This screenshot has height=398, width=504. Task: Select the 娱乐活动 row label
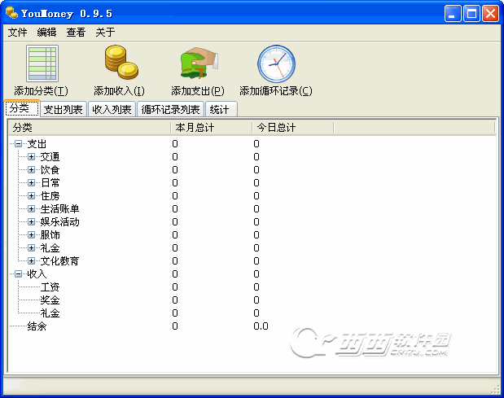[59, 222]
